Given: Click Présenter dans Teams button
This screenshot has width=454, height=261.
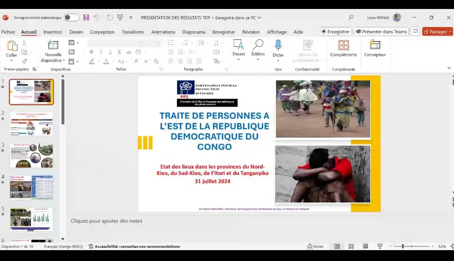Looking at the screenshot, I should 382,32.
